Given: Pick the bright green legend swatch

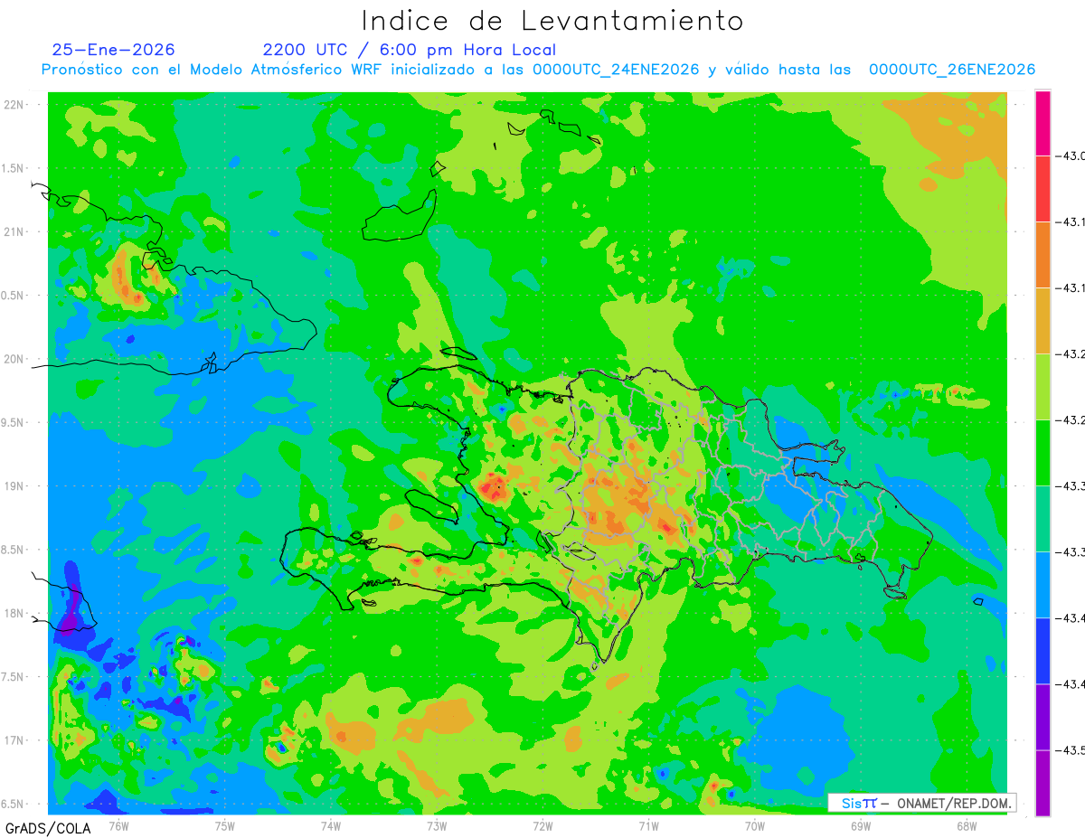Looking at the screenshot, I should 1043,453.
